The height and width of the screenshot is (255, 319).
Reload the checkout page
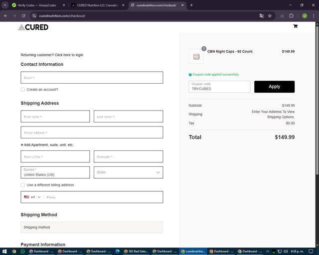point(23,16)
